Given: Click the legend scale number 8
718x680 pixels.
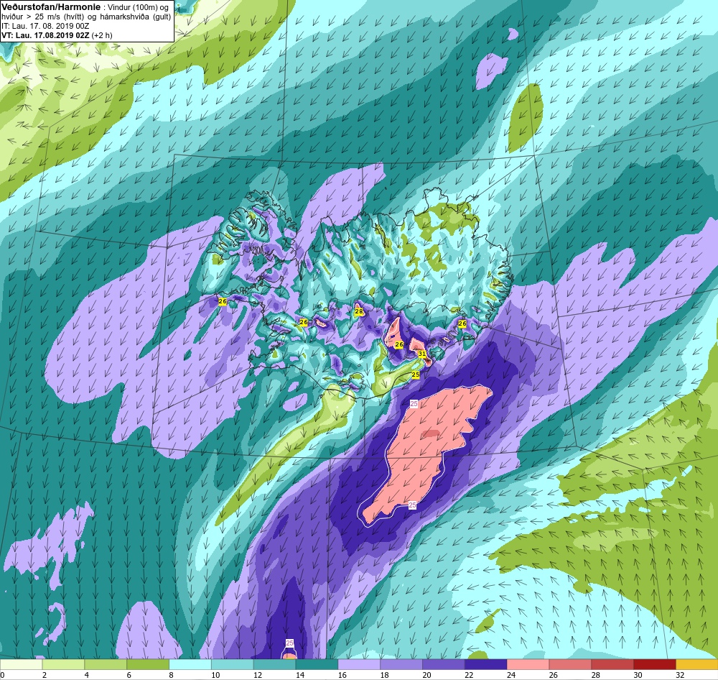Looking at the screenshot, I should point(171,675).
